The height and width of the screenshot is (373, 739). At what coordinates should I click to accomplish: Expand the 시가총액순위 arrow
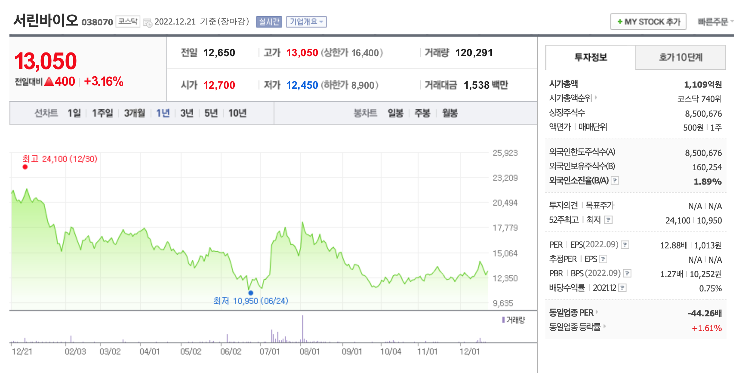[596, 97]
